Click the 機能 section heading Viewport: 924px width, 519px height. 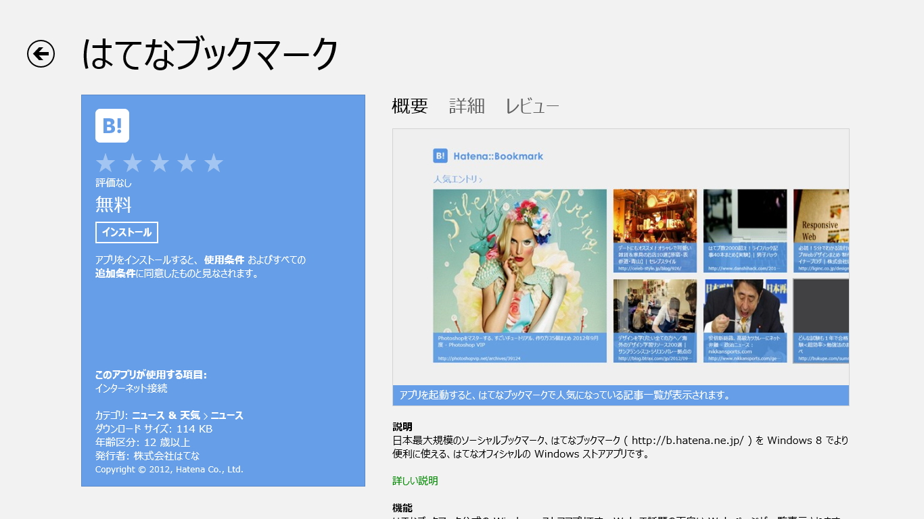pos(402,508)
